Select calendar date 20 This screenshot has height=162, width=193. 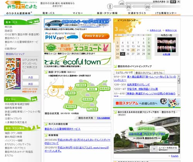tap(133, 50)
